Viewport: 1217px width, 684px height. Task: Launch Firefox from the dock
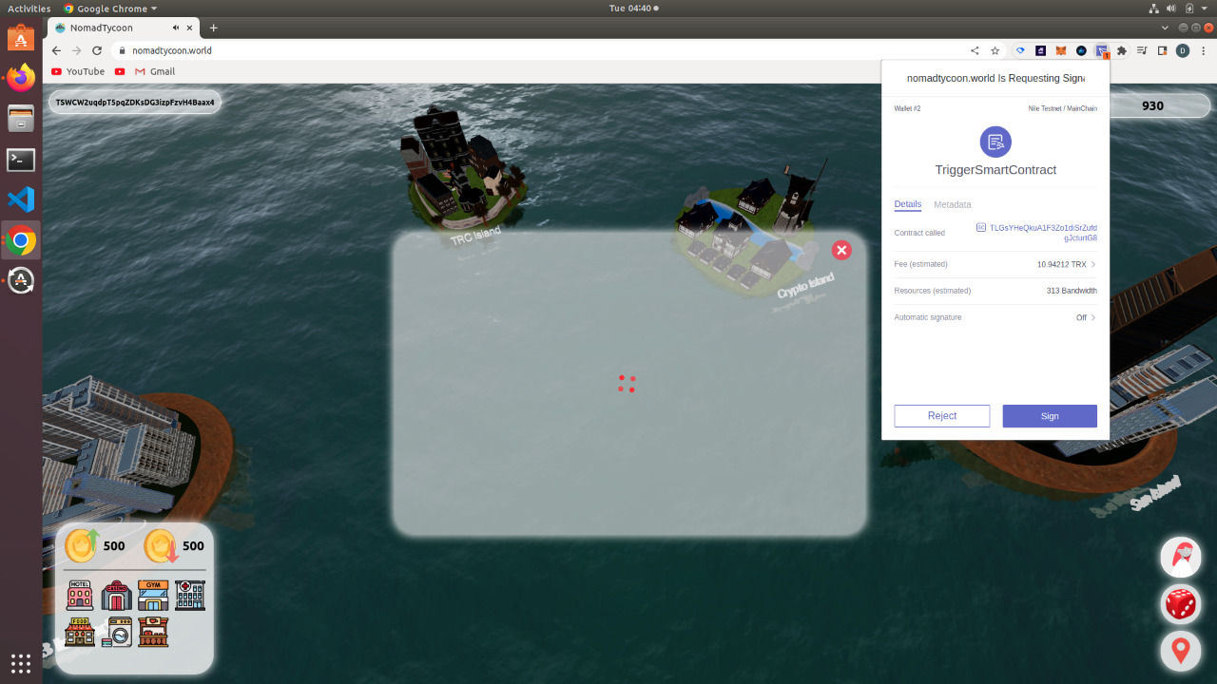[21, 78]
